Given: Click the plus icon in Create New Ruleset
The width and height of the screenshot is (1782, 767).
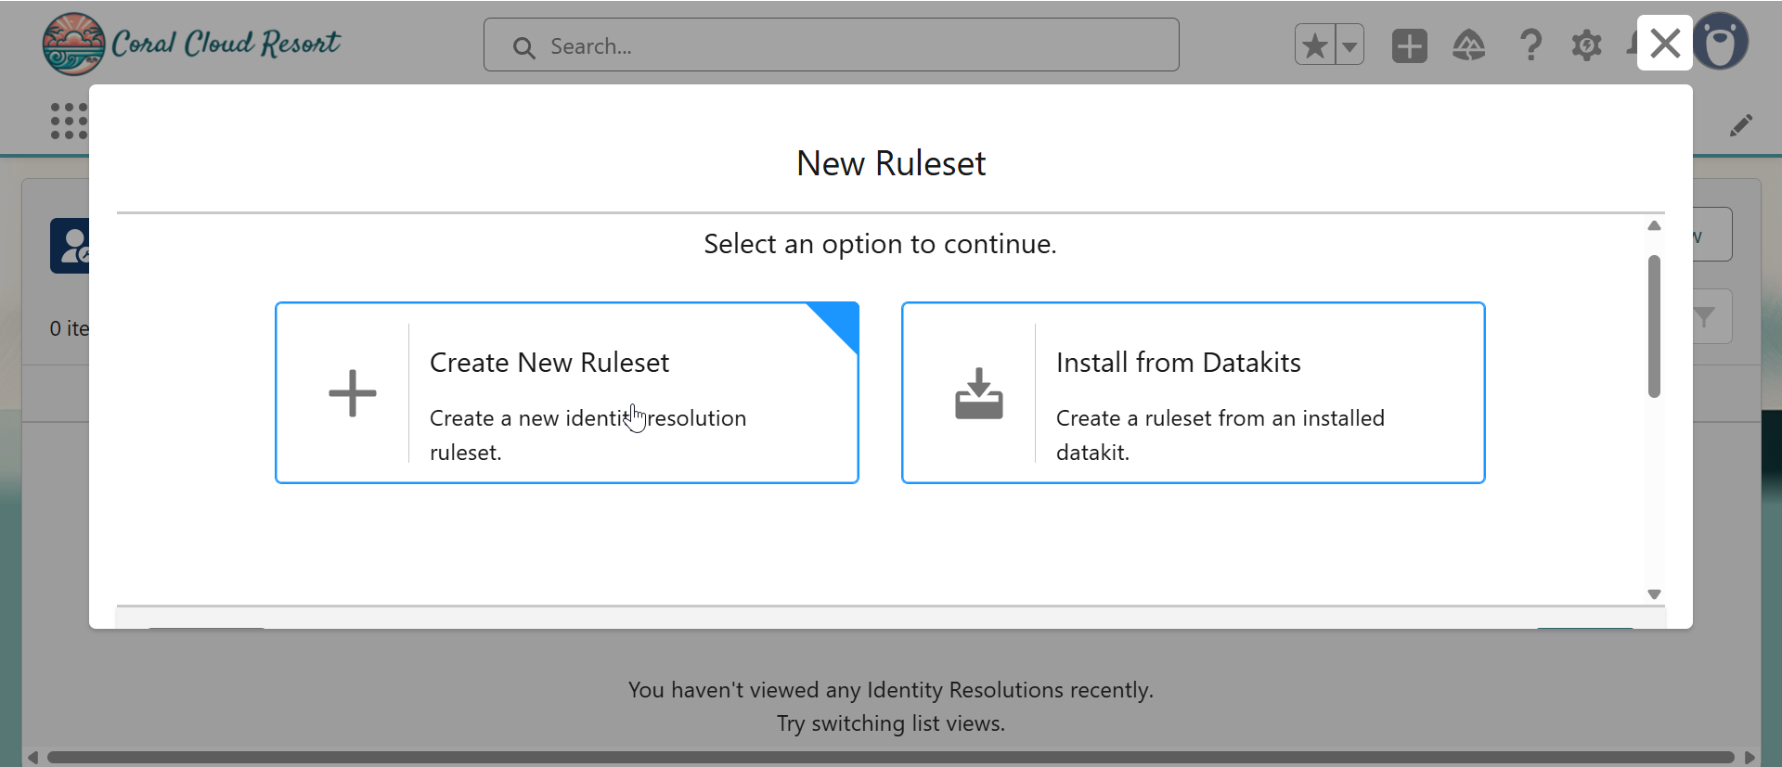Looking at the screenshot, I should click(353, 393).
